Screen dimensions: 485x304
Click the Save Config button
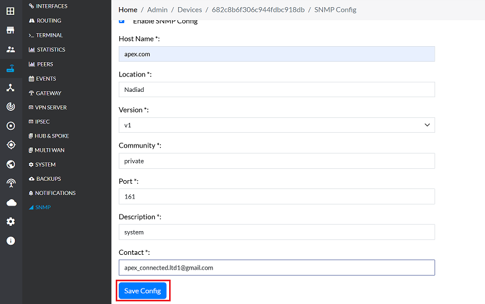tap(142, 291)
